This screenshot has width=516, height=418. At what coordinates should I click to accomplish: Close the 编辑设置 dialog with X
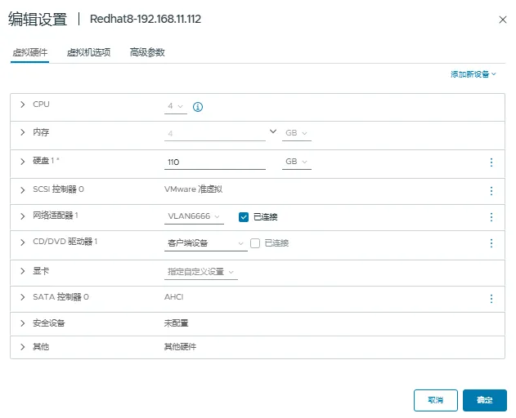pos(503,20)
